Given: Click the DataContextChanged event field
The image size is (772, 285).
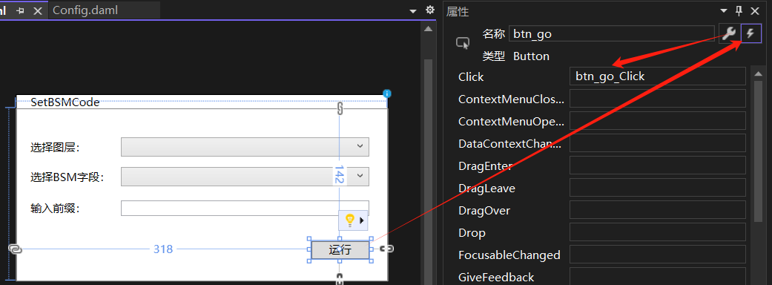Looking at the screenshot, I should (658, 143).
